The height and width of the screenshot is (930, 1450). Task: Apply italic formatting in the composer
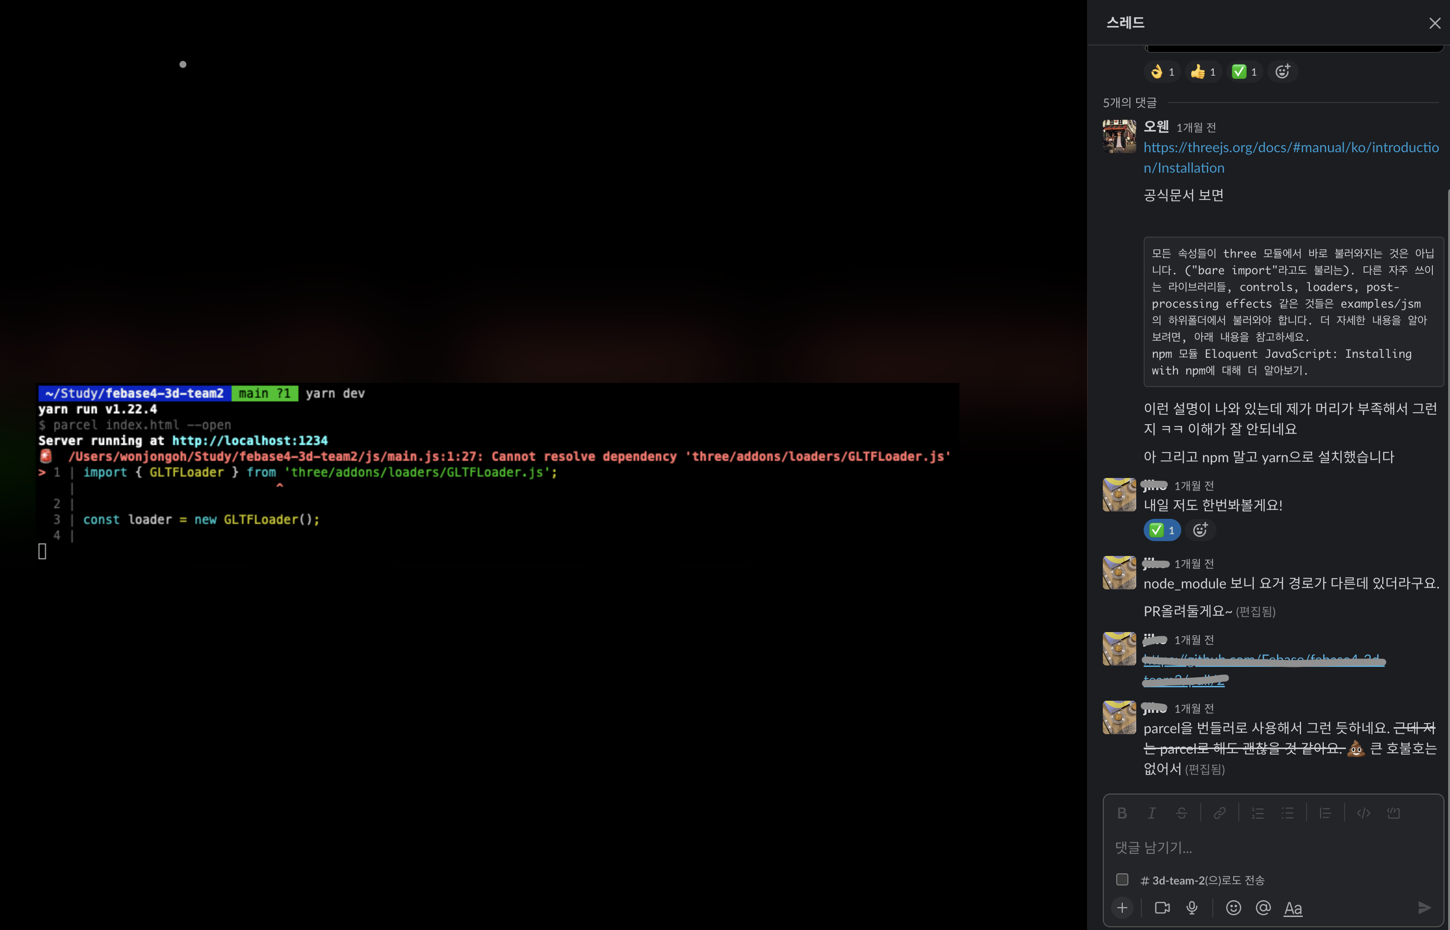tap(1151, 813)
